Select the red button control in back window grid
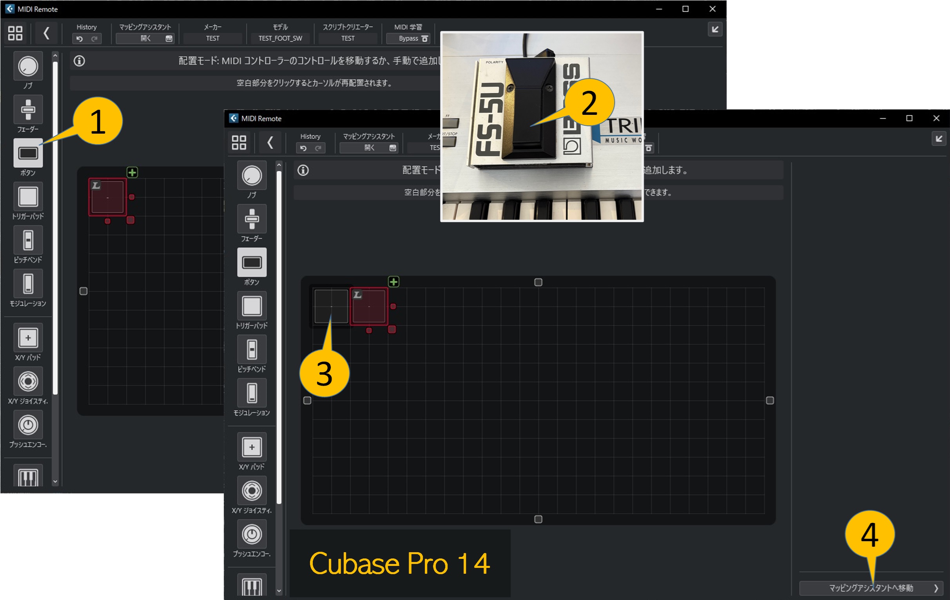Image resolution: width=950 pixels, height=600 pixels. pos(108,197)
